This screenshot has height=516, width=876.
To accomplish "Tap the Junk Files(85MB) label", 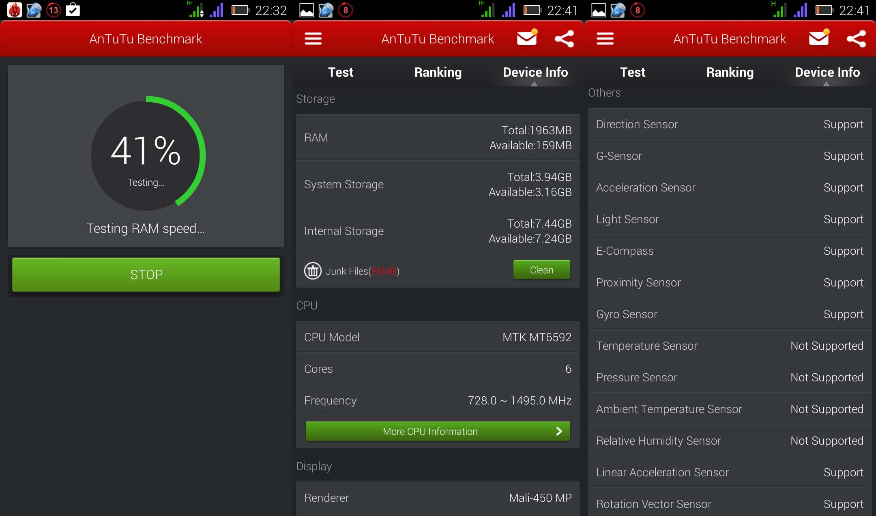I will click(363, 271).
